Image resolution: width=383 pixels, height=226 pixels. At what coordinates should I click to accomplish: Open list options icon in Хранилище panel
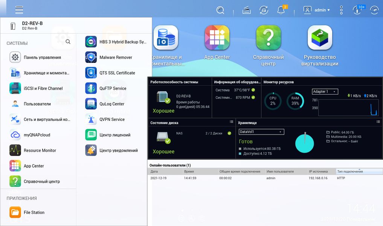tap(378, 122)
